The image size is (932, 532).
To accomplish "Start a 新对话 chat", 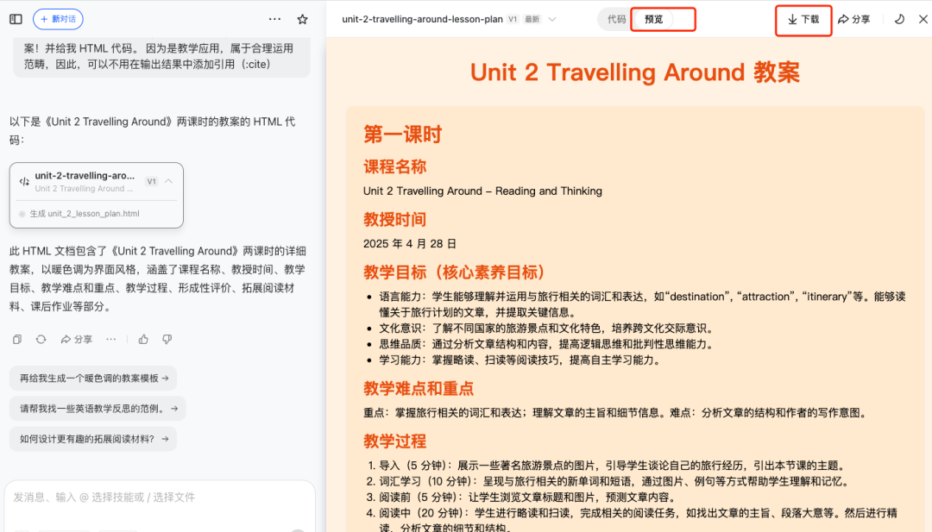I will tap(56, 19).
